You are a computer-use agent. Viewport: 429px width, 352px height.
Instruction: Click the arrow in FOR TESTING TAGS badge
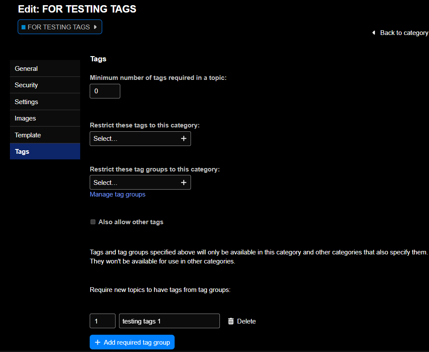pyautogui.click(x=95, y=27)
